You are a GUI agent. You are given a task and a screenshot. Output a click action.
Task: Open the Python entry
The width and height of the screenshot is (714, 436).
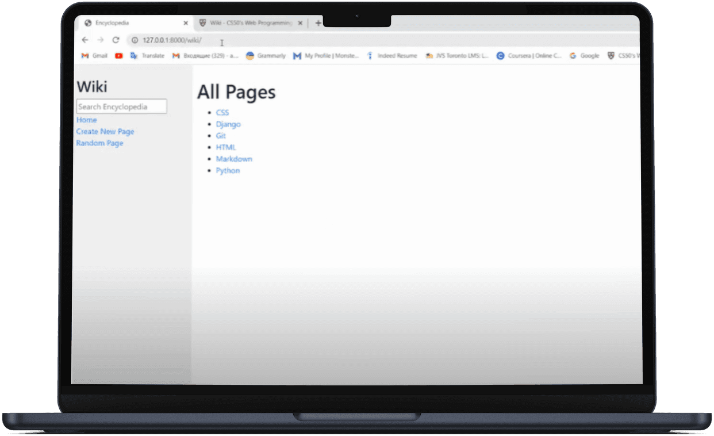pyautogui.click(x=228, y=171)
